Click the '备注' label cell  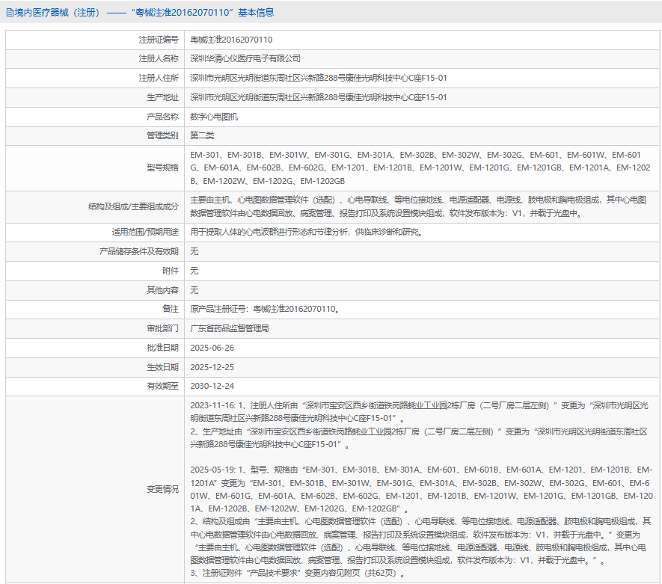pyautogui.click(x=95, y=309)
